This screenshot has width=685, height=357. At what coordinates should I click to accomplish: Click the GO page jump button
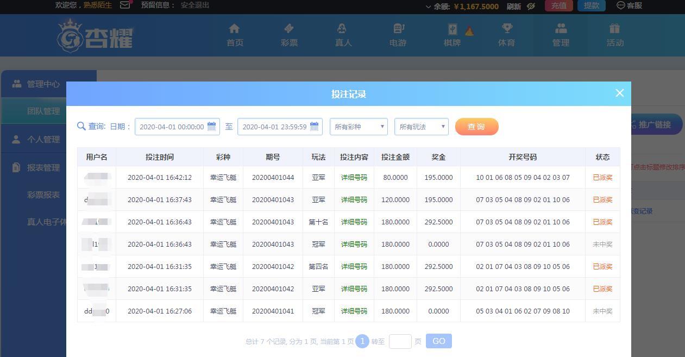(438, 341)
